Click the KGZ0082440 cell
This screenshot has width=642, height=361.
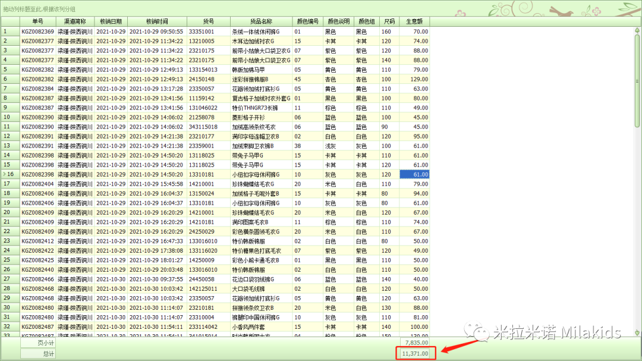37,270
